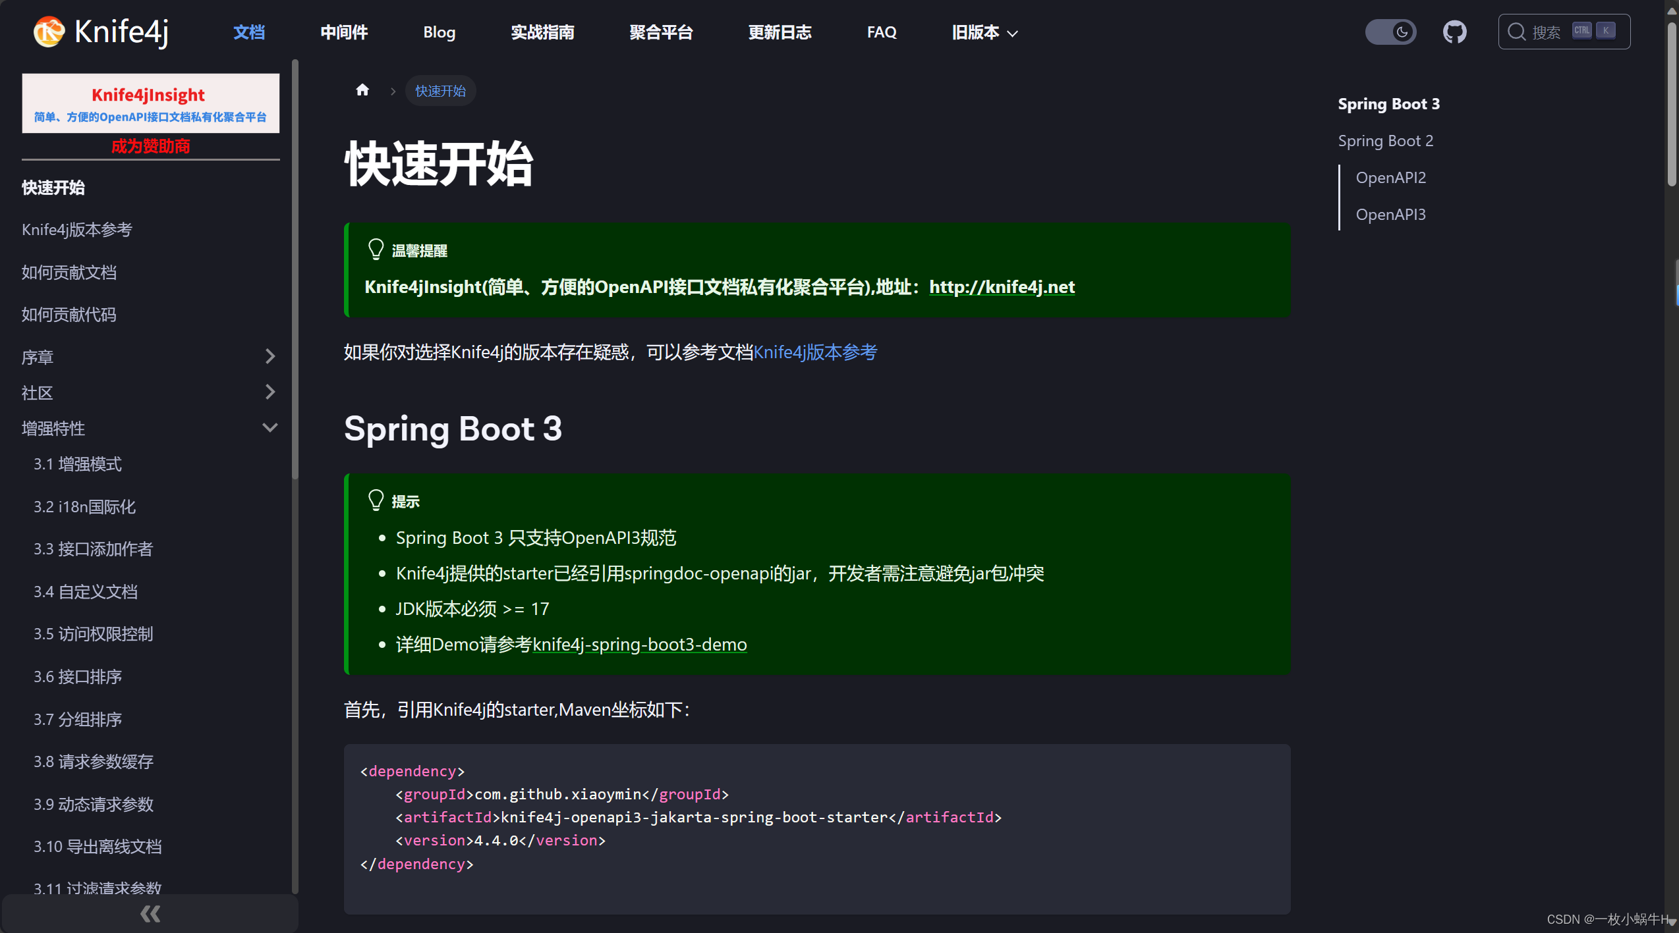1679x933 pixels.
Task: Open the 中间件 nav item
Action: point(344,32)
